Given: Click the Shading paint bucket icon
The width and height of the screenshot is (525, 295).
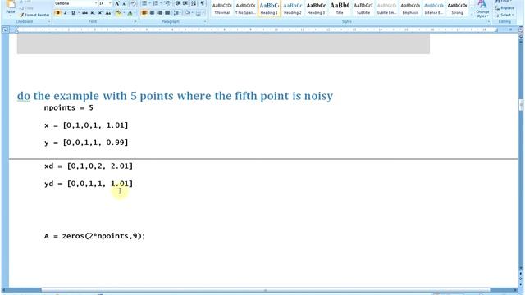Looking at the screenshot, I should [x=188, y=13].
